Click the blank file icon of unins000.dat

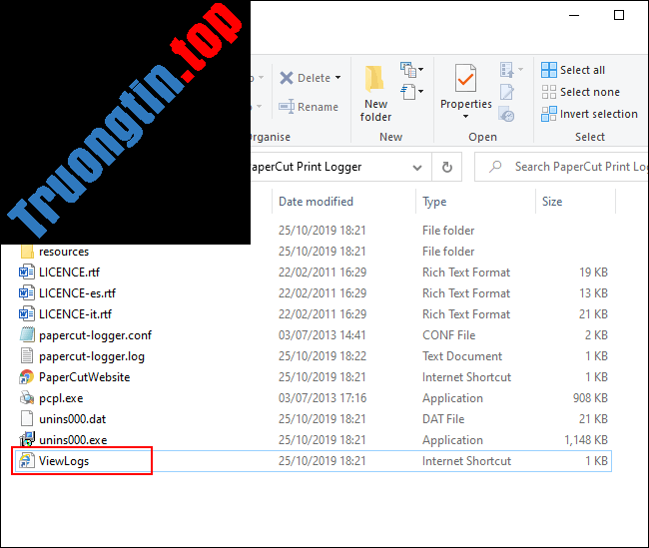(27, 418)
